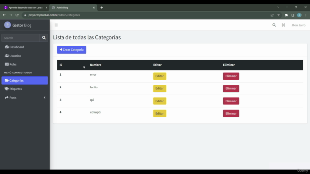Open the Chrome profile avatar
The height and width of the screenshot is (174, 310).
299,15
